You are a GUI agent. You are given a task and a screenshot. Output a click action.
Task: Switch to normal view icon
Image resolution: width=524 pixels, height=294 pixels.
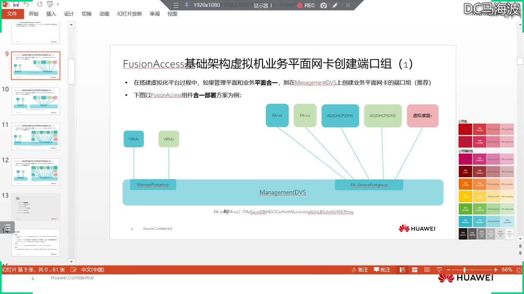pyautogui.click(x=403, y=270)
